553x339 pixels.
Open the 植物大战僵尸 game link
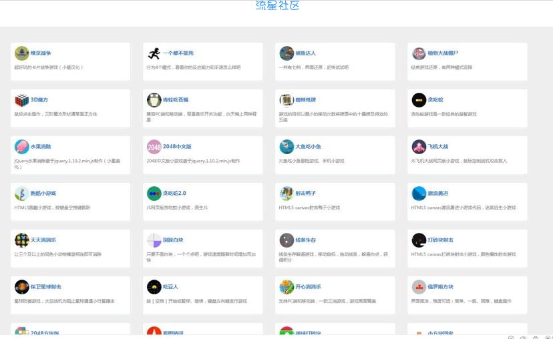pyautogui.click(x=443, y=53)
